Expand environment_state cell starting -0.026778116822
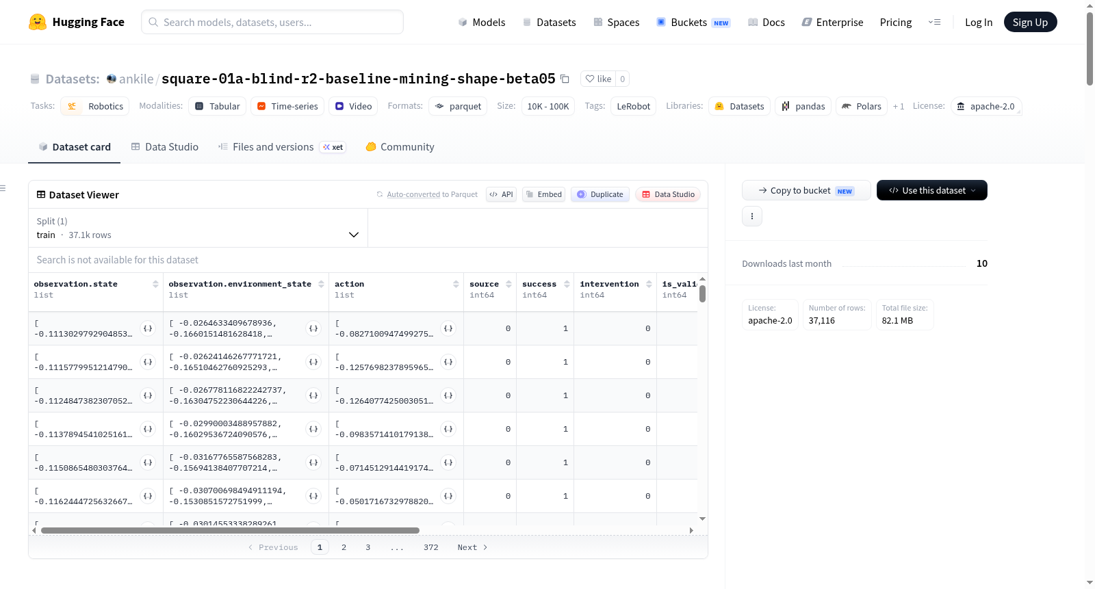This screenshot has width=1095, height=589. pos(313,395)
